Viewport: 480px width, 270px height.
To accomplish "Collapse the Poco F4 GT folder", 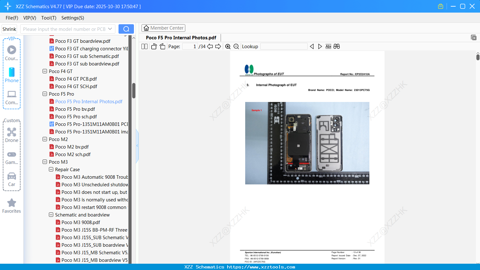I will (45, 71).
